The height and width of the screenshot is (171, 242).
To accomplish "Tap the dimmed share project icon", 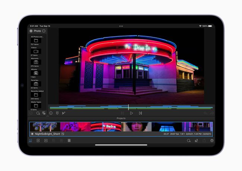I will (204, 141).
